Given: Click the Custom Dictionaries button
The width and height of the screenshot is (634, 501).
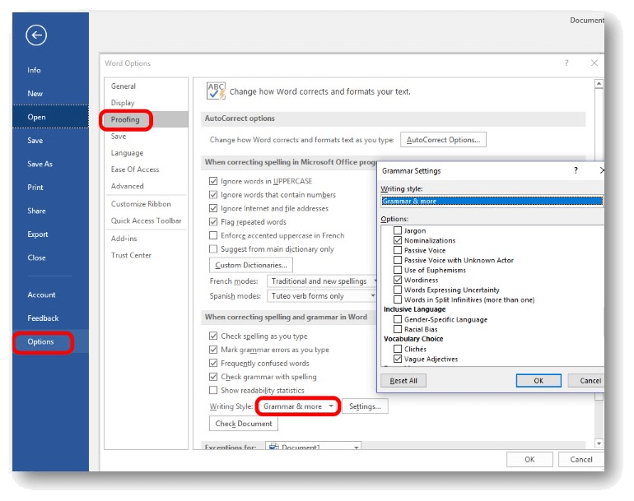Looking at the screenshot, I should click(x=251, y=265).
